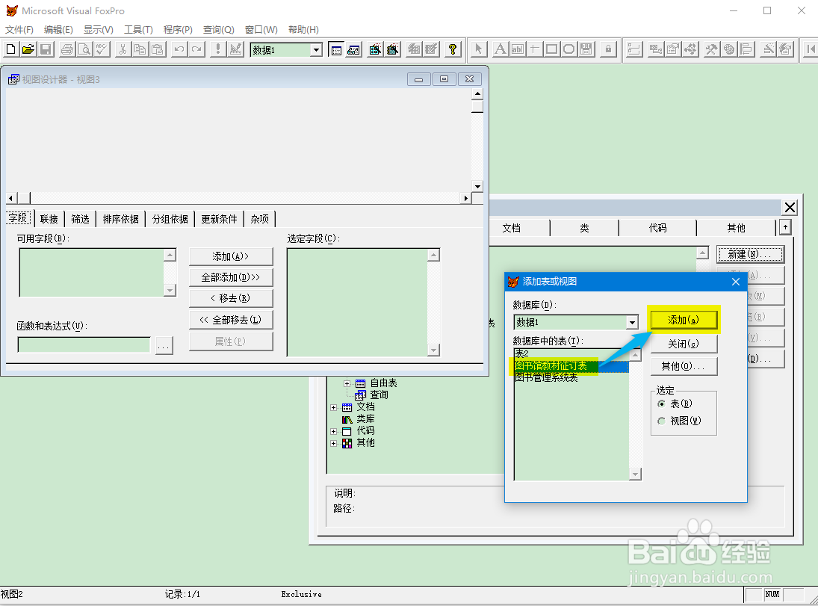Viewport: 818px width, 606px height.
Task: Click the 全部添加(D)>> button
Action: pos(231,278)
